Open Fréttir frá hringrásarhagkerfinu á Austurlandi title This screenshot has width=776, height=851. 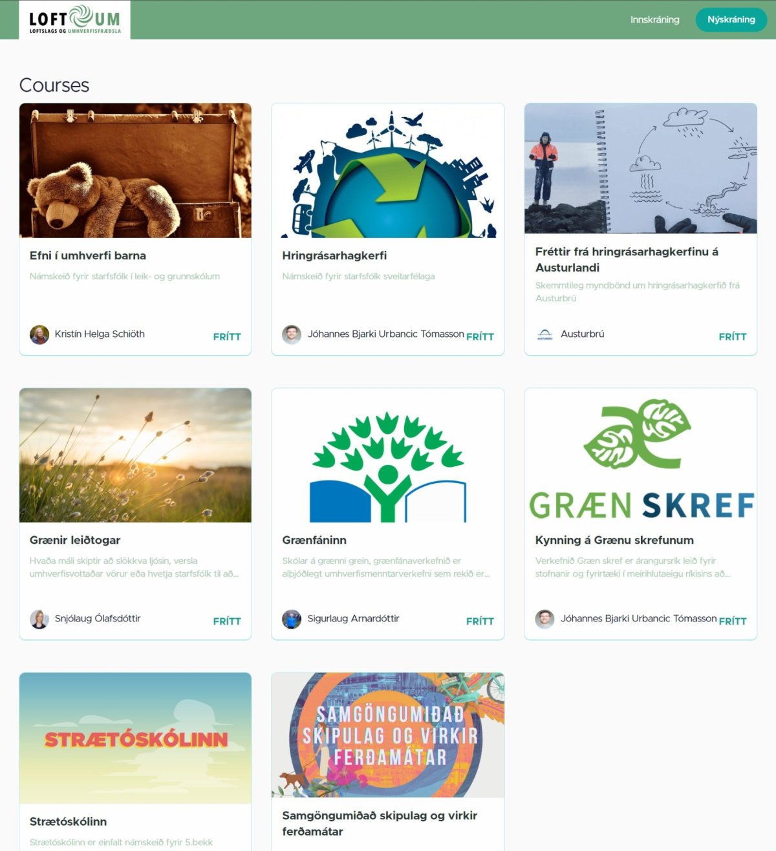coord(627,259)
